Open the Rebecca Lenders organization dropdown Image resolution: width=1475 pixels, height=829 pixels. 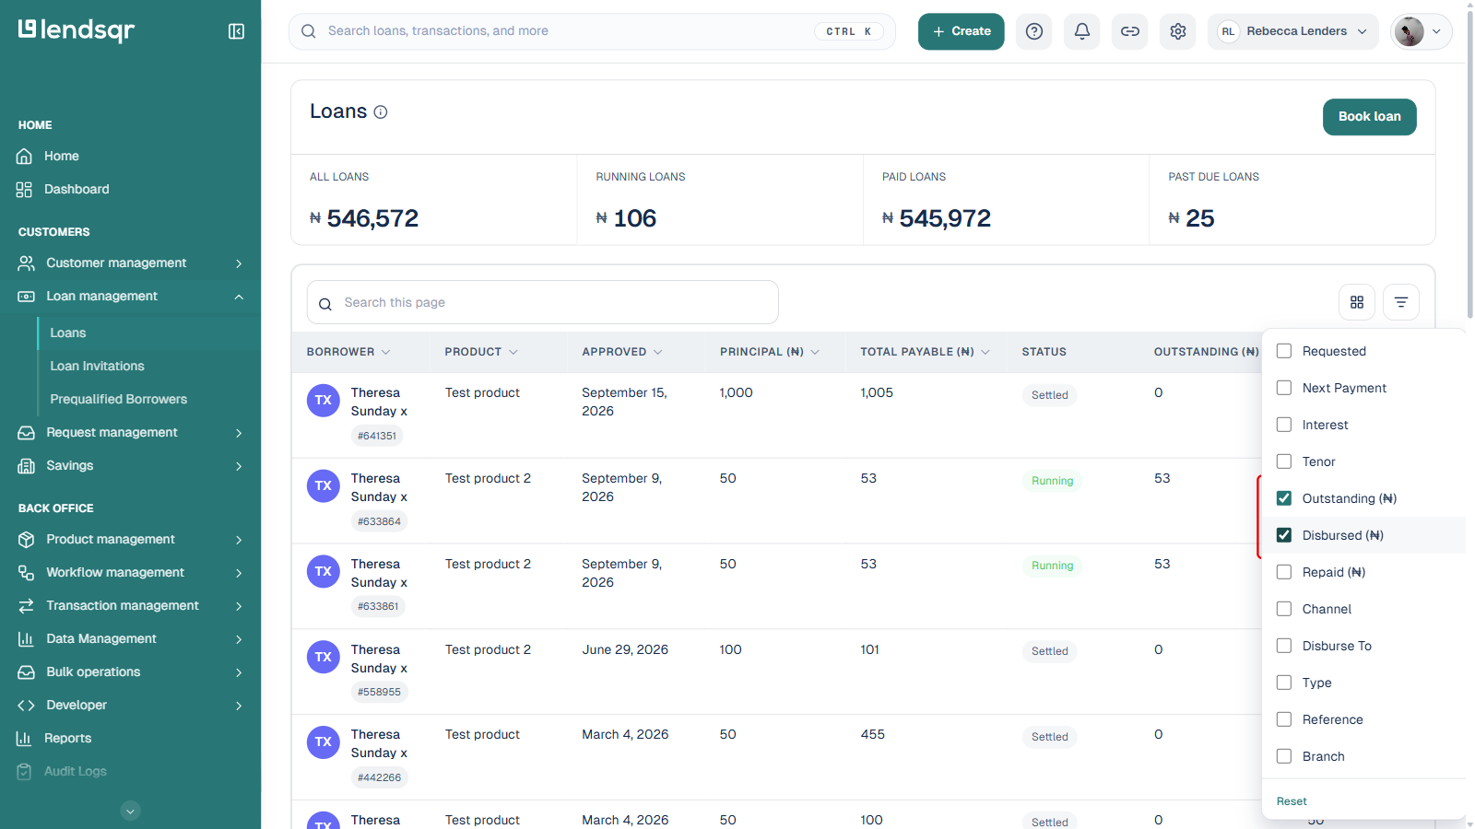coord(1293,31)
